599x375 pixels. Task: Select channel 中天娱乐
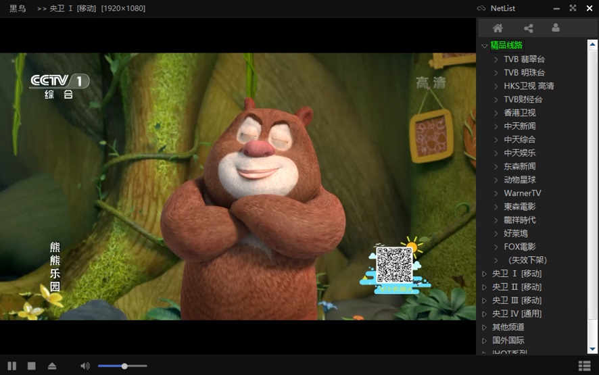519,153
